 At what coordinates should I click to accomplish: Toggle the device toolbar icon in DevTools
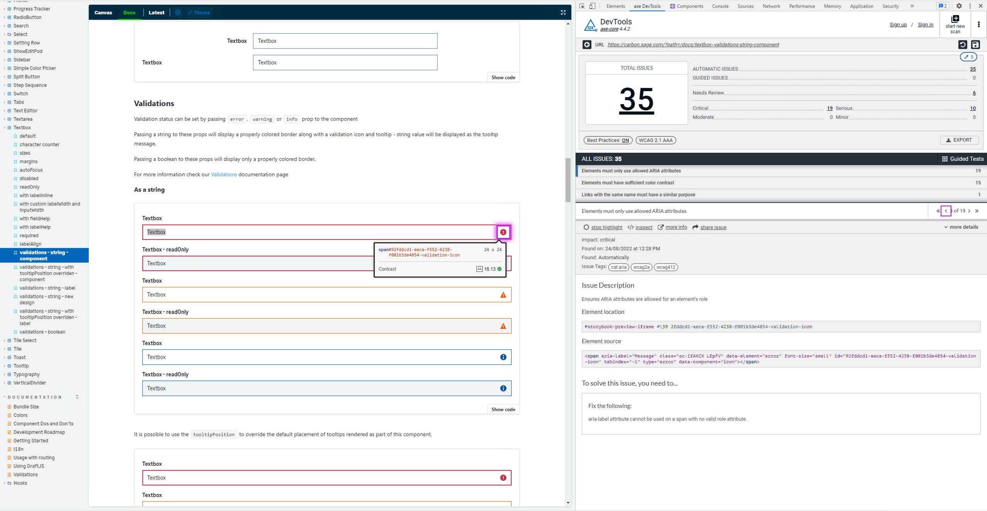point(592,6)
